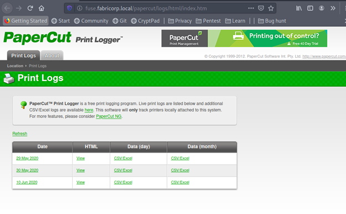Click the printer icon beside Print Logs heading
346x214 pixels.
point(9,78)
